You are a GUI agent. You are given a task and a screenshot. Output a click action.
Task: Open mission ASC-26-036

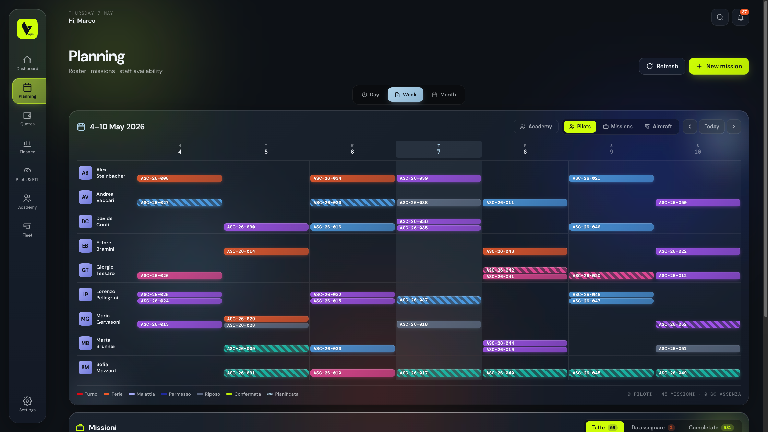(439, 221)
